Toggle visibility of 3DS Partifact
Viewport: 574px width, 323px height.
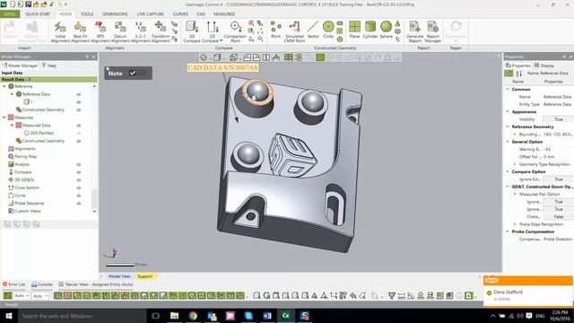pos(79,134)
